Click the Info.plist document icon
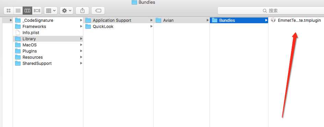This screenshot has width=324, height=127. [x=18, y=32]
